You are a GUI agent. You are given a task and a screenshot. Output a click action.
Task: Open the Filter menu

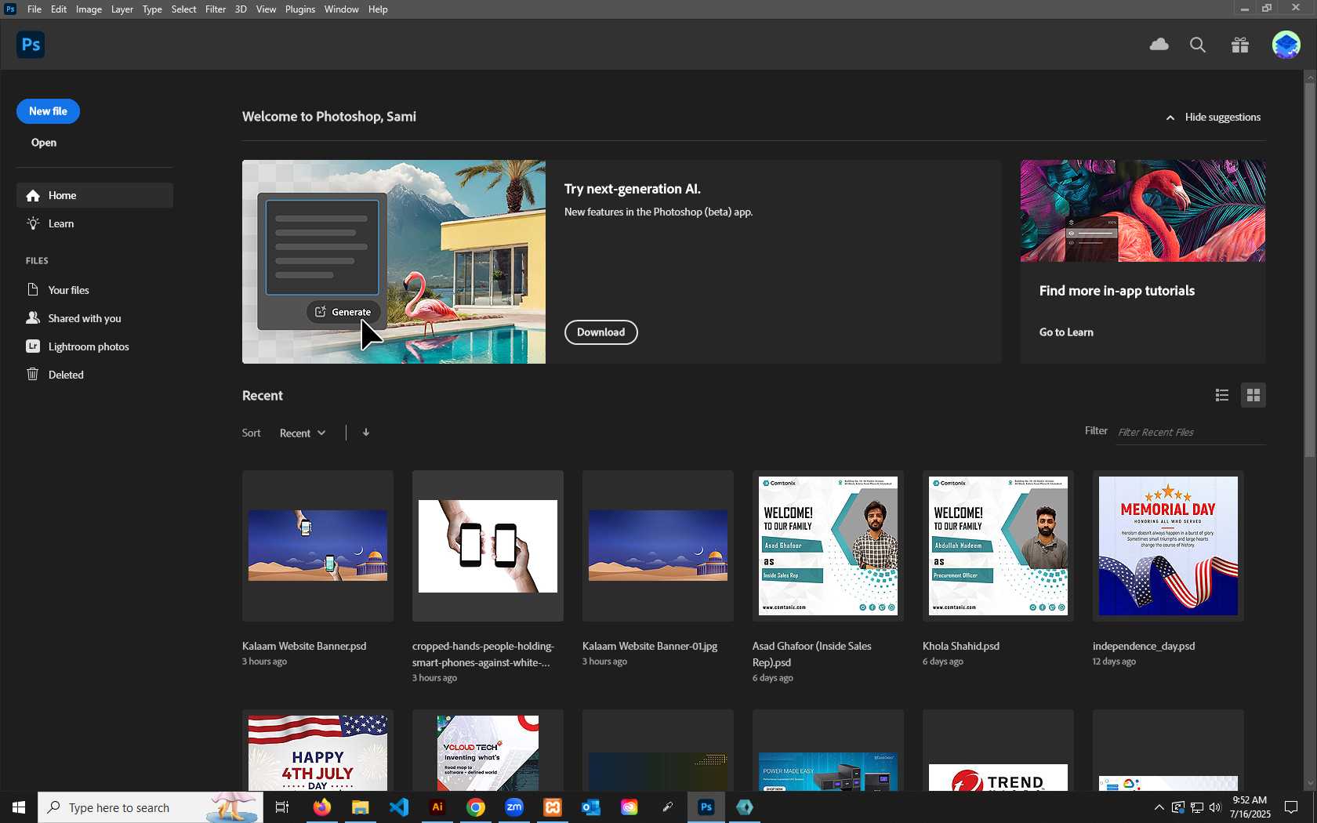[x=216, y=9]
